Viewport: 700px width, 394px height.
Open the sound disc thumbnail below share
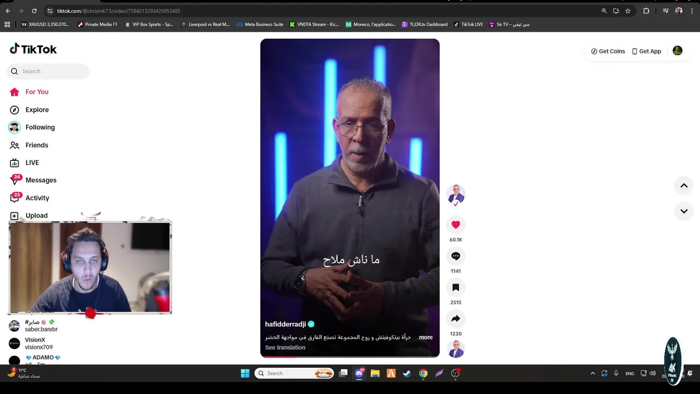[456, 349]
